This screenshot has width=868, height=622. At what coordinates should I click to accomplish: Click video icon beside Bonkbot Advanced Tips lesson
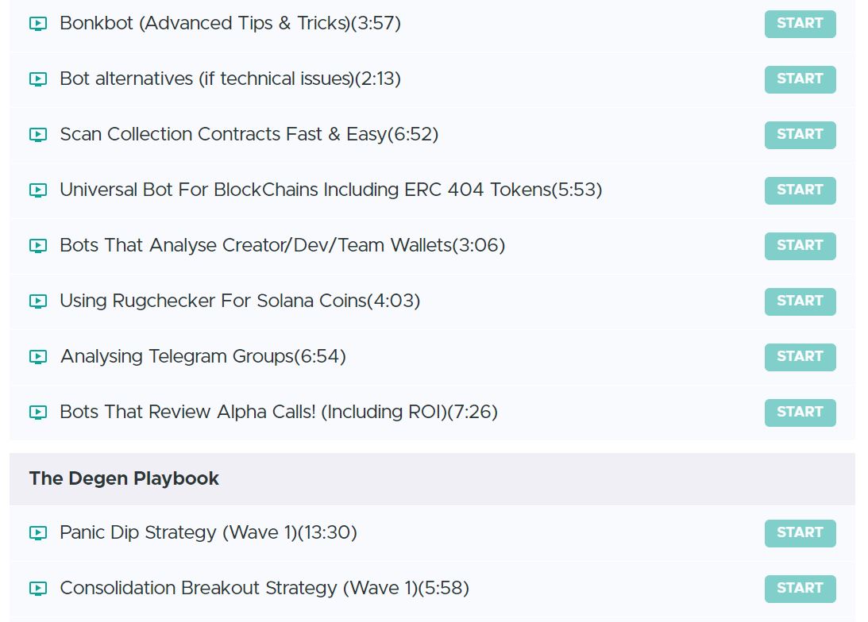[37, 24]
